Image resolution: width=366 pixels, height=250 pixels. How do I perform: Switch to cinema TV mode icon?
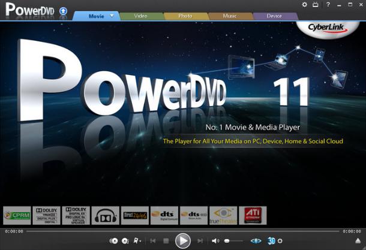pos(316,4)
